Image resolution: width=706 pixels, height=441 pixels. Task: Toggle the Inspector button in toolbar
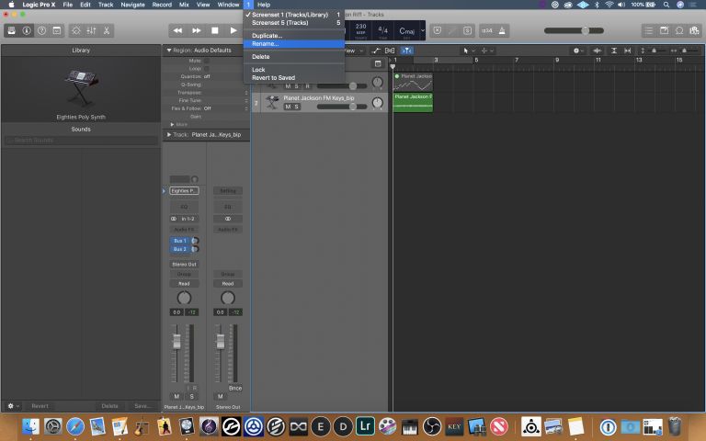click(x=27, y=30)
